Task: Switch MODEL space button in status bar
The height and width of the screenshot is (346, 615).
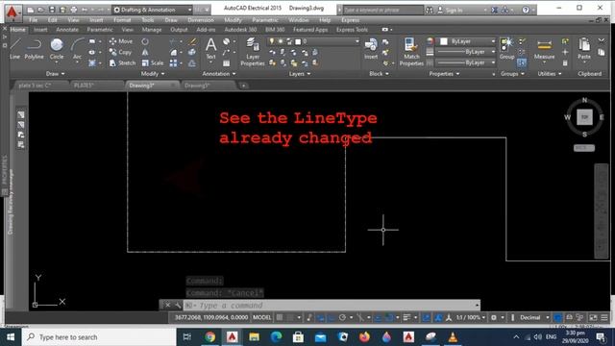Action: pos(261,317)
